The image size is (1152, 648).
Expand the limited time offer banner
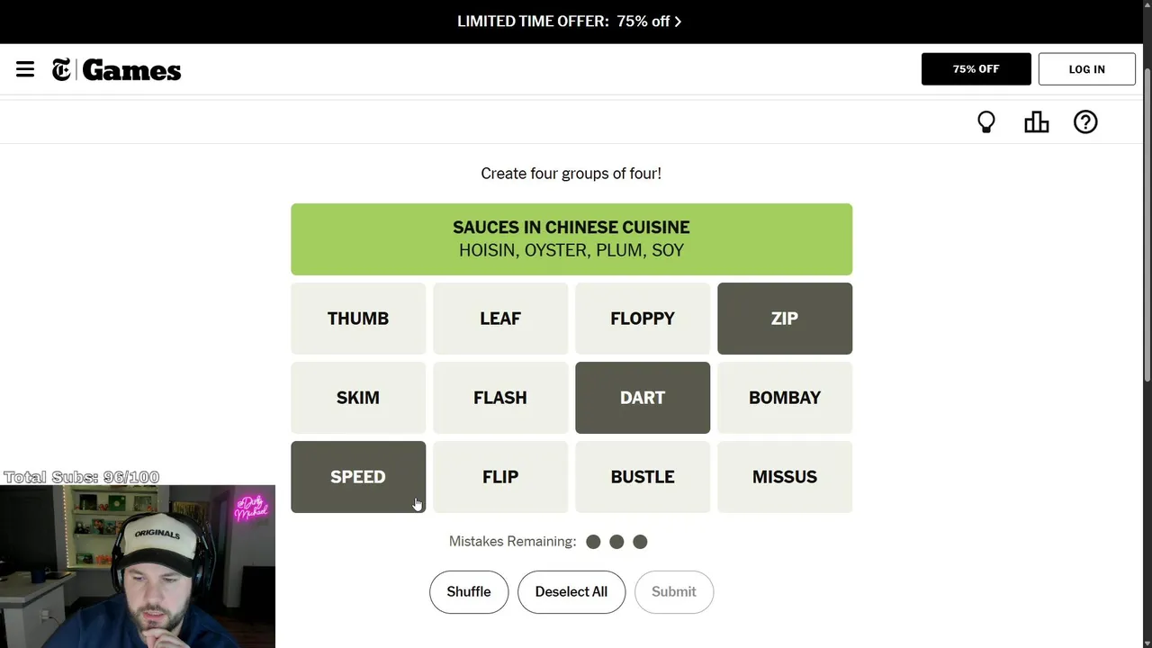(570, 22)
